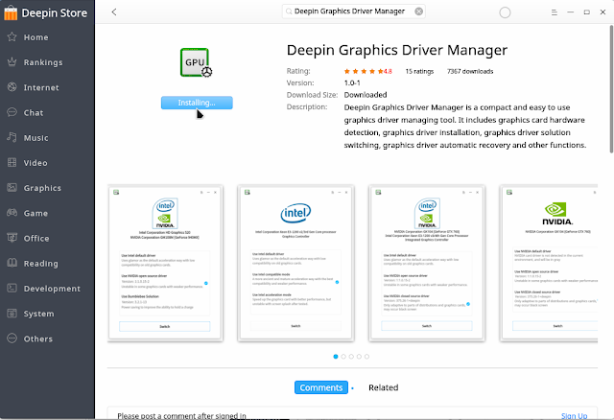Select the second screenshot pagination dot

[x=343, y=356]
